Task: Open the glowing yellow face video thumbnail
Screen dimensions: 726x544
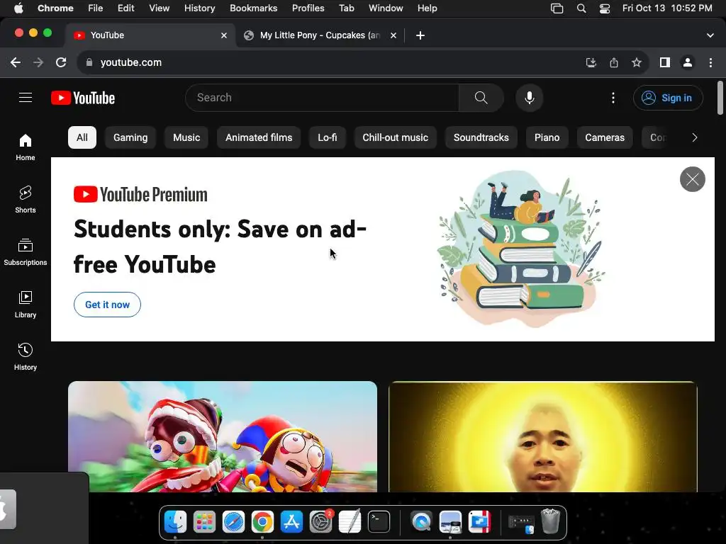Action: pyautogui.click(x=542, y=436)
